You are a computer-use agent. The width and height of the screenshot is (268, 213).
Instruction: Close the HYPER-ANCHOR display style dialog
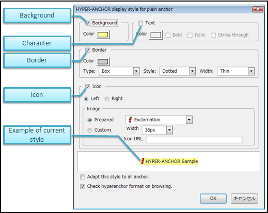(x=258, y=9)
